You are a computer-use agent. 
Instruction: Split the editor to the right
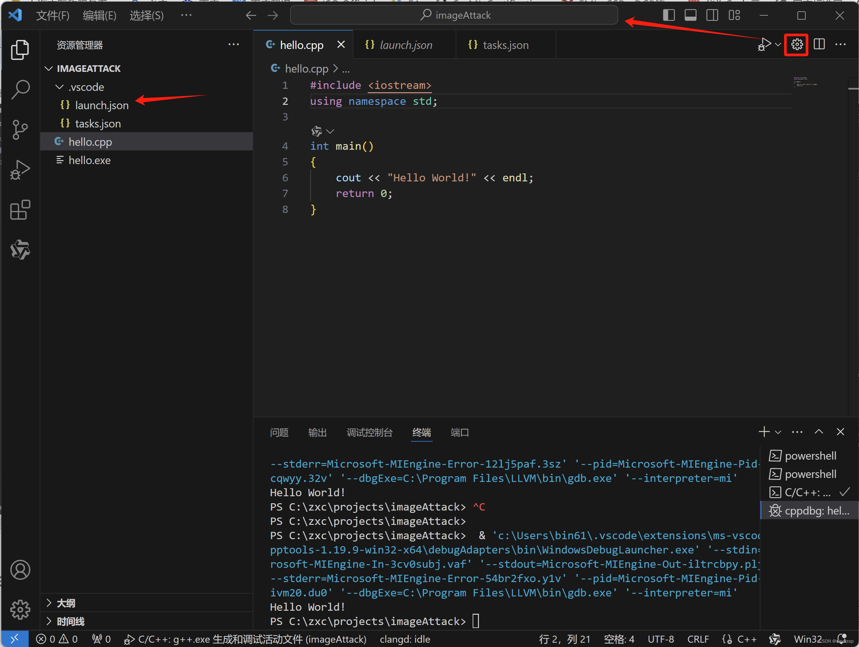819,44
